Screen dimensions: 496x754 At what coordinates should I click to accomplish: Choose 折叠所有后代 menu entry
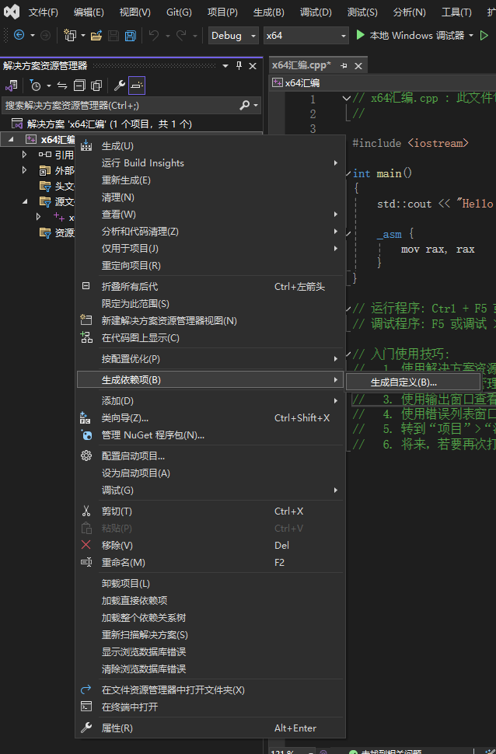210,287
